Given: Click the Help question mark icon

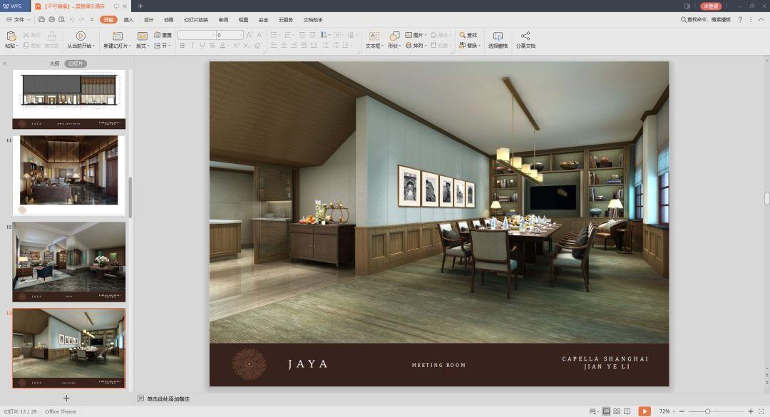Looking at the screenshot, I should click(740, 20).
